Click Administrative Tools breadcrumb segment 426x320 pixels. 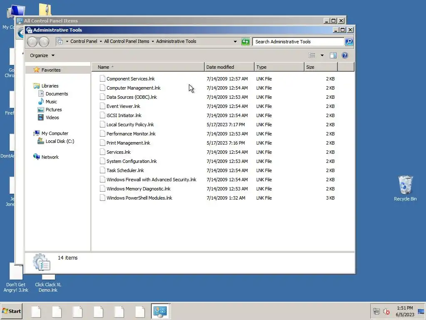point(176,41)
